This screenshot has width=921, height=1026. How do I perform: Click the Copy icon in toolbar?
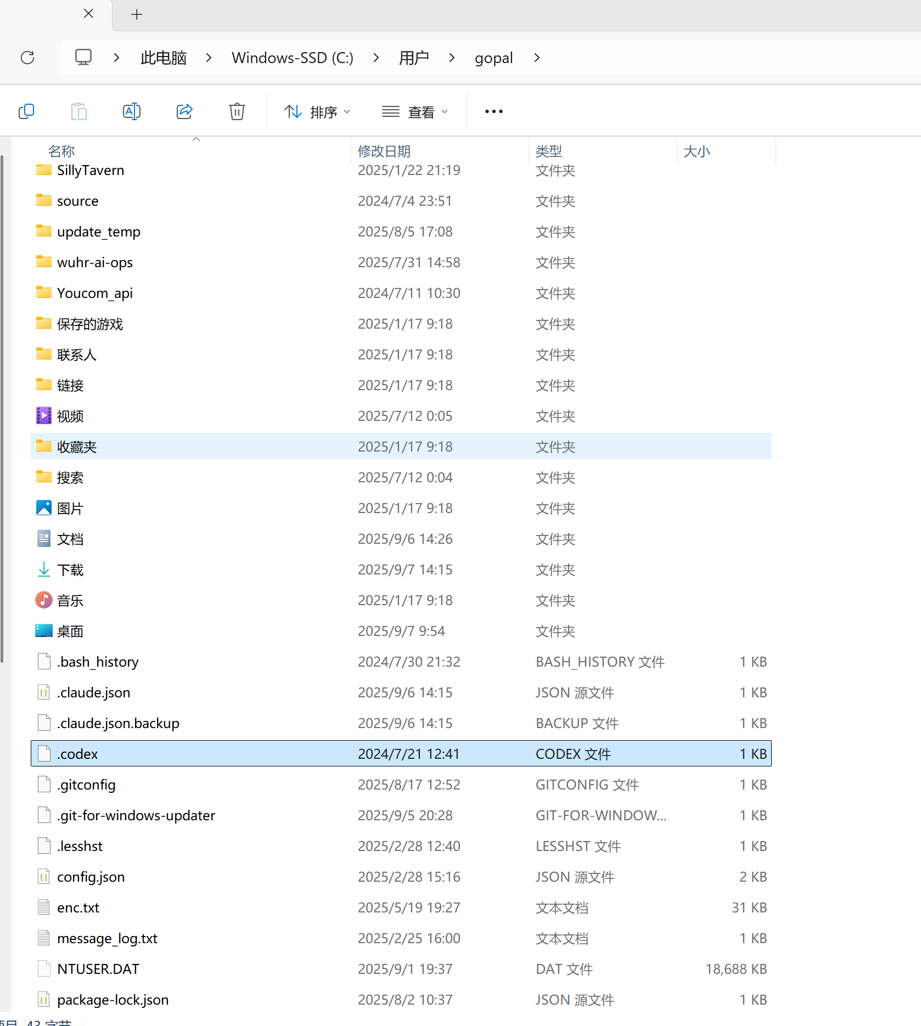[26, 111]
